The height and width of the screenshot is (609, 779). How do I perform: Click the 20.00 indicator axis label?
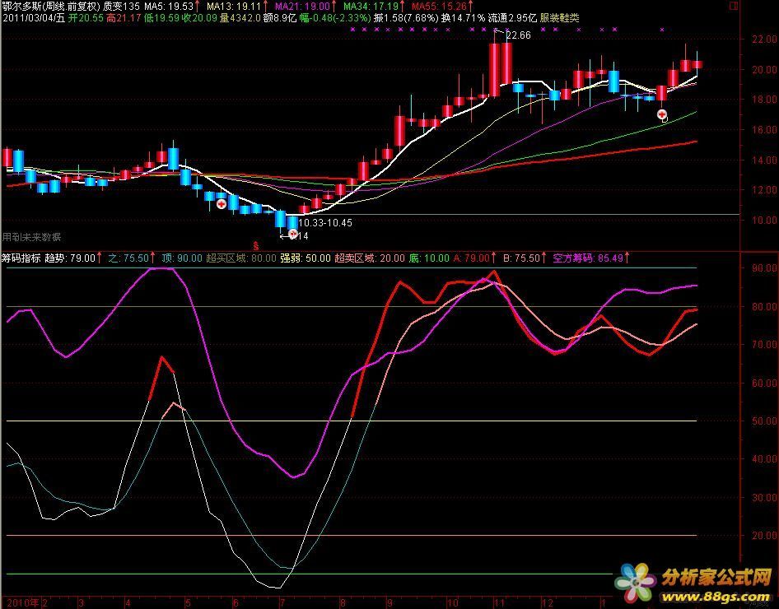tap(764, 536)
